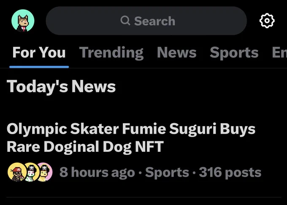
Task: Switch to the For You tab
Action: 39,52
